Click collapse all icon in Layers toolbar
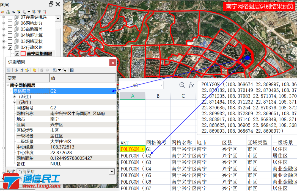297x191 pixels. tap(40, 12)
